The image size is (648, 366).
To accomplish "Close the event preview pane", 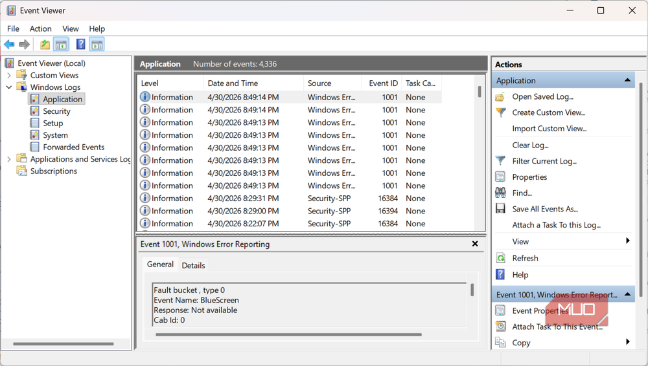I will (x=475, y=244).
